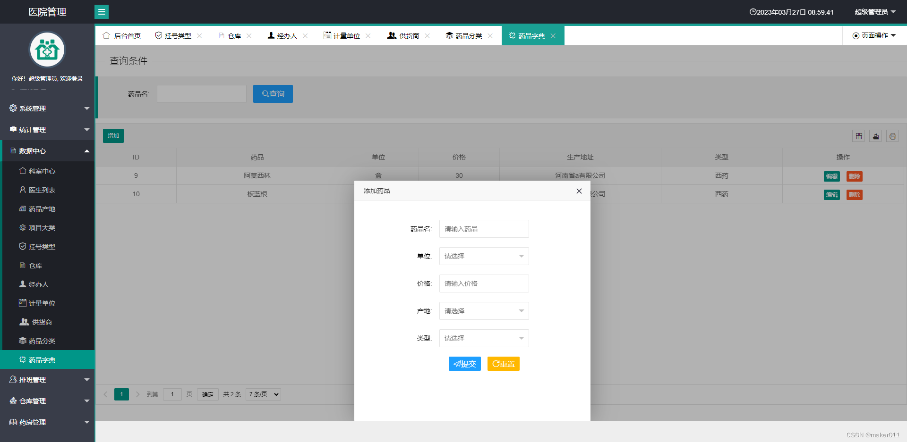Edit the 阿莫西林 row
907x442 pixels.
832,176
